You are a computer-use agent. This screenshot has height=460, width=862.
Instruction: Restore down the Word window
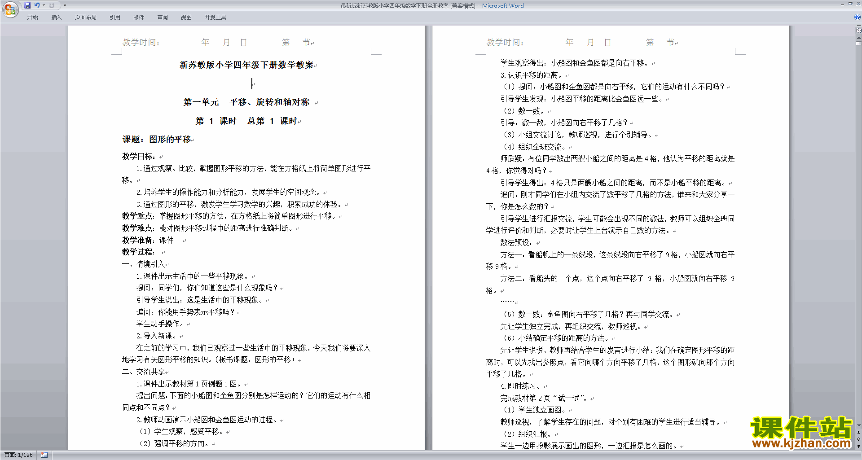(850, 4)
